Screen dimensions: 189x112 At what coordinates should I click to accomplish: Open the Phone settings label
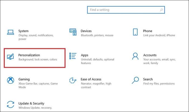pyautogui.click(x=148, y=31)
